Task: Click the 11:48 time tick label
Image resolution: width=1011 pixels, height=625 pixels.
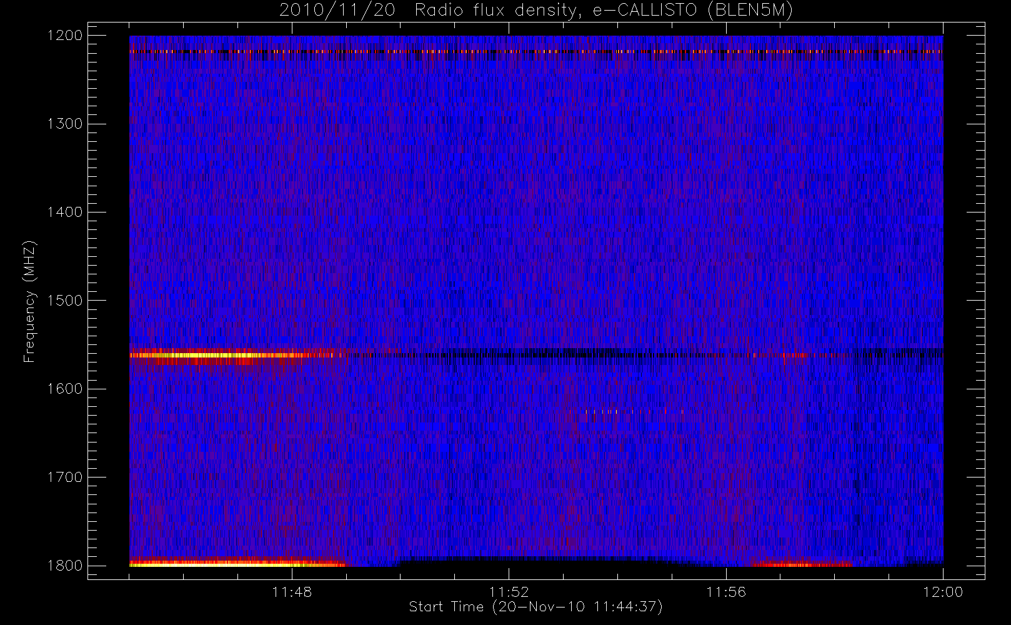Action: (292, 592)
